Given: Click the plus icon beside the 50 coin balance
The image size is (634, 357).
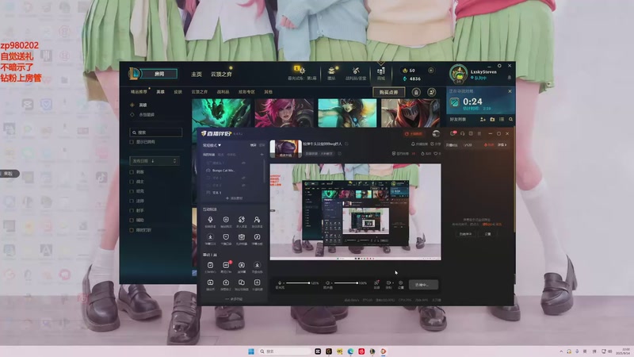Looking at the screenshot, I should pos(430,71).
